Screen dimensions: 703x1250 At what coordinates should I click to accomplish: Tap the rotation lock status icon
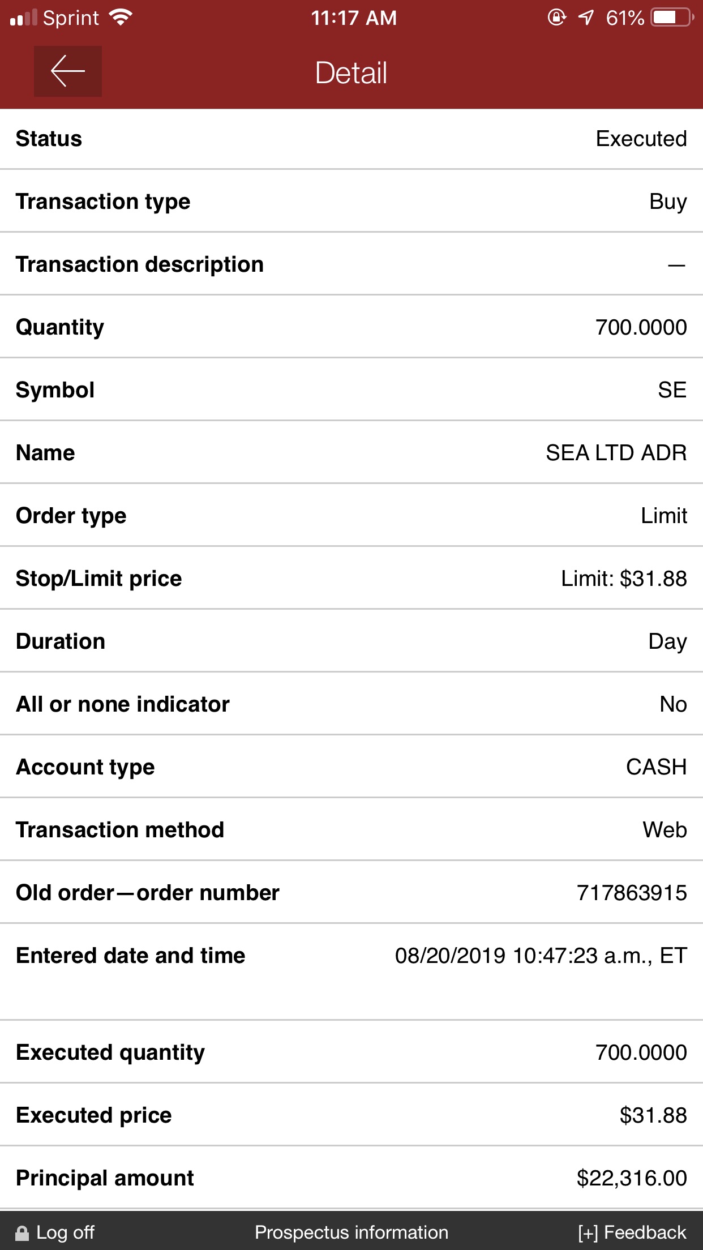557,18
